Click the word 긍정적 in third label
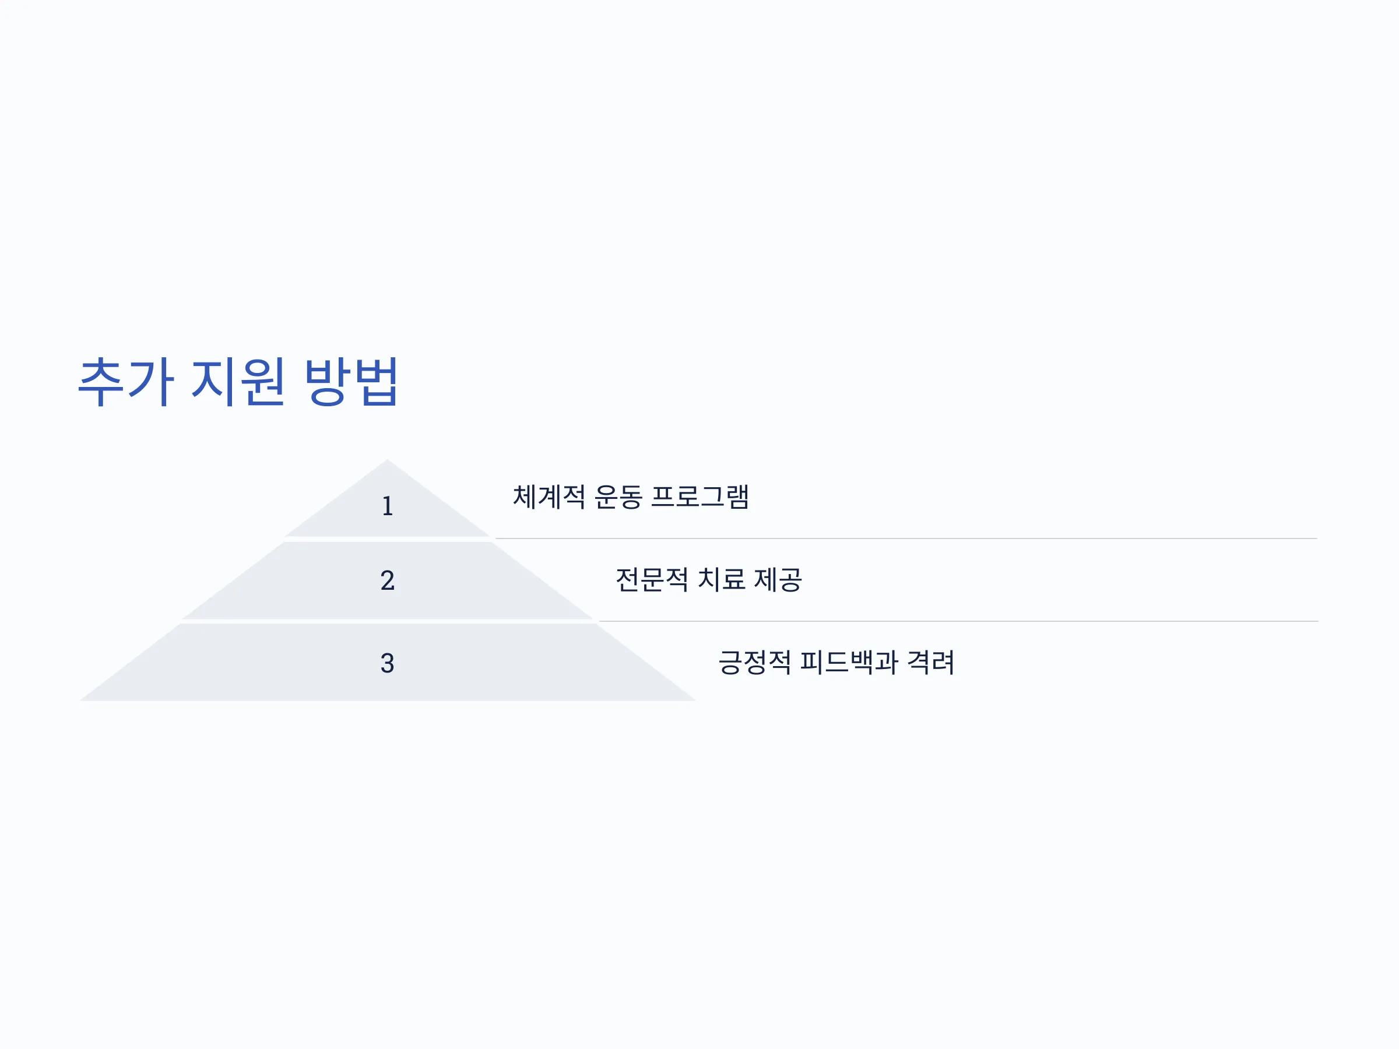 tap(754, 662)
